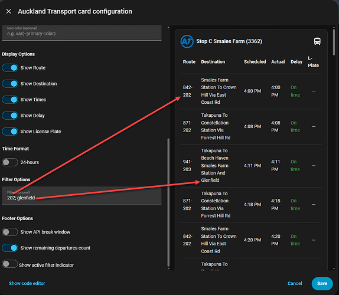Click the Save button
This screenshot has height=295, width=339.
pos(322,284)
